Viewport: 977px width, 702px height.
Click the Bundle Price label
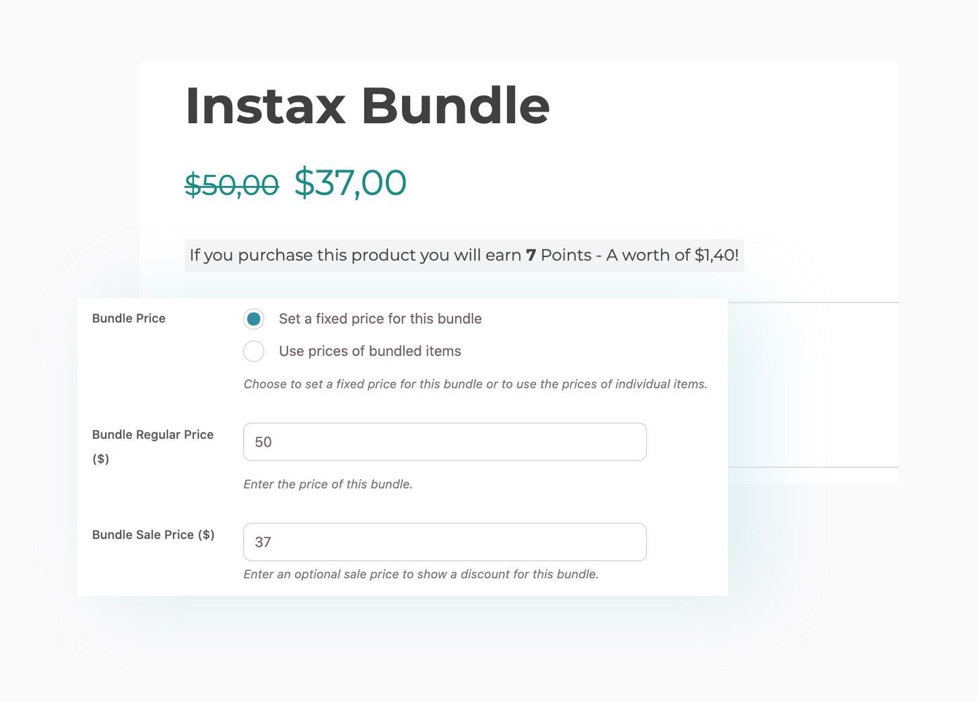point(129,318)
